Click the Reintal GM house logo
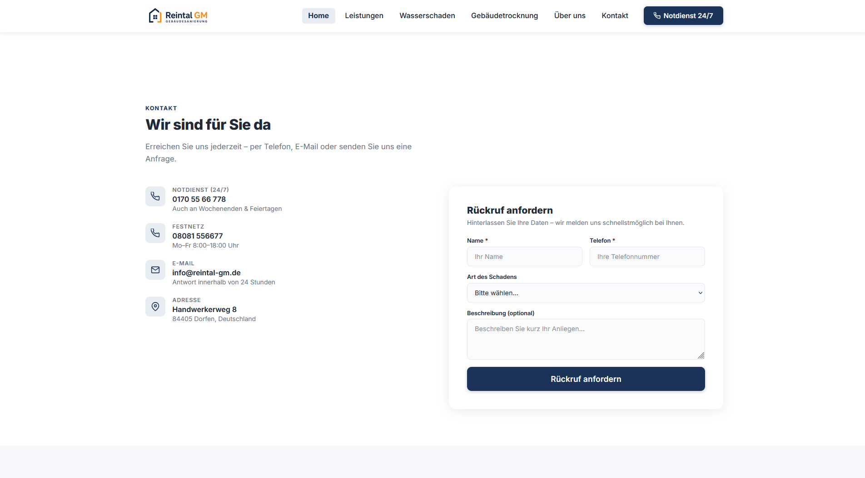Image resolution: width=865 pixels, height=478 pixels. point(178,16)
